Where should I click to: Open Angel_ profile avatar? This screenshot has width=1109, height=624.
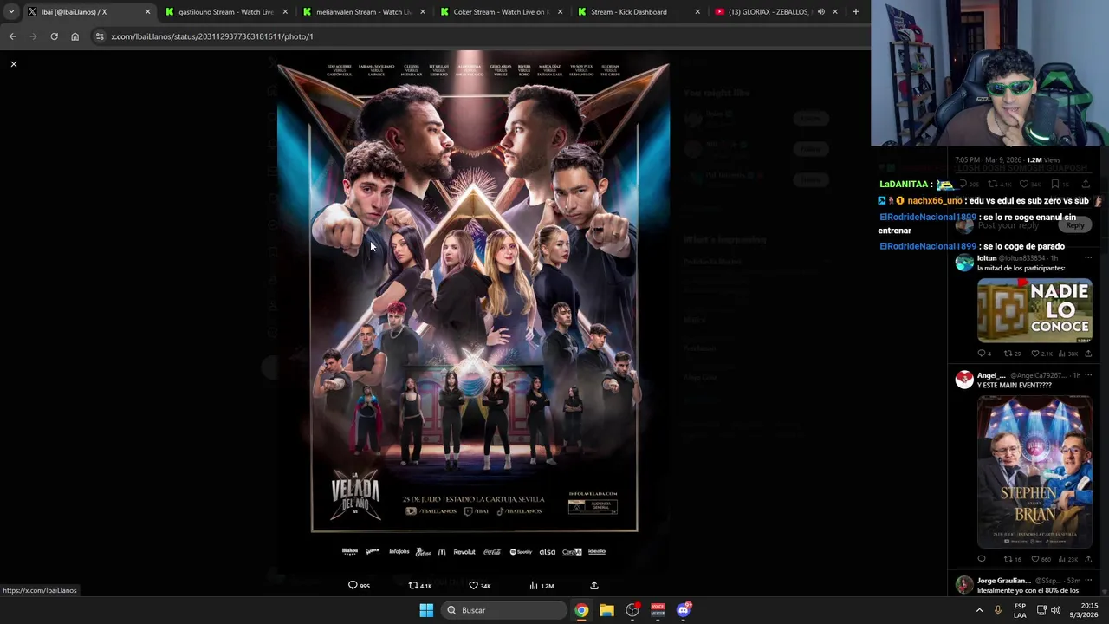coord(964,380)
